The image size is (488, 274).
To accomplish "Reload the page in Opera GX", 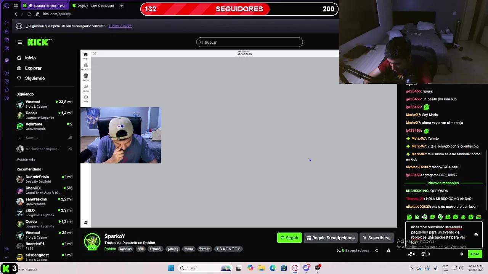I will [29, 14].
